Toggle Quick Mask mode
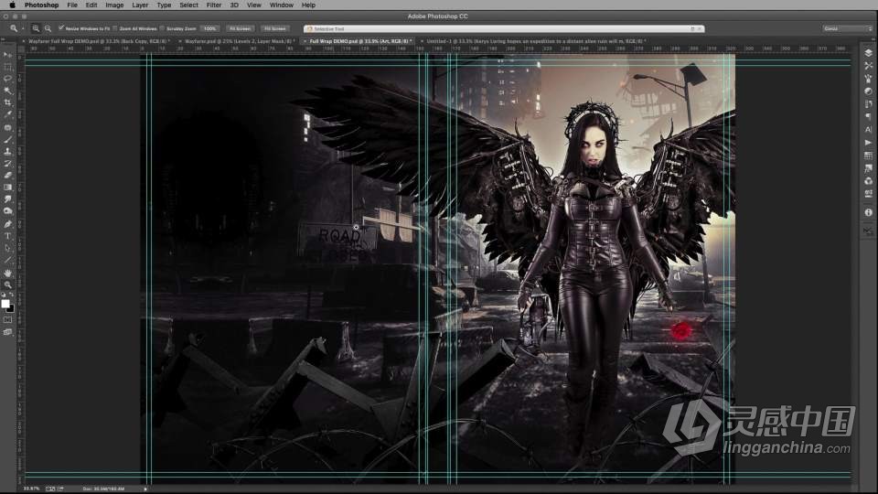 7,320
